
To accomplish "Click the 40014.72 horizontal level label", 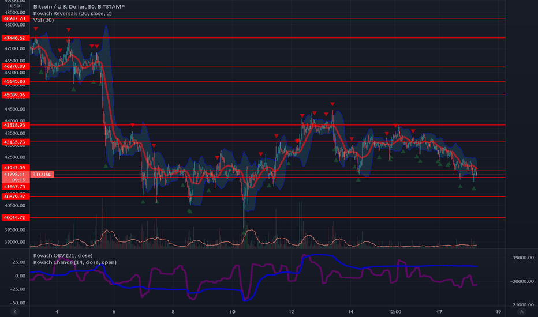I will [15, 218].
